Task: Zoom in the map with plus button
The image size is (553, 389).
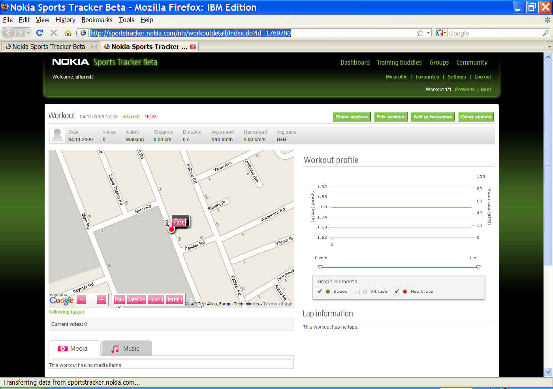Action: click(x=102, y=300)
